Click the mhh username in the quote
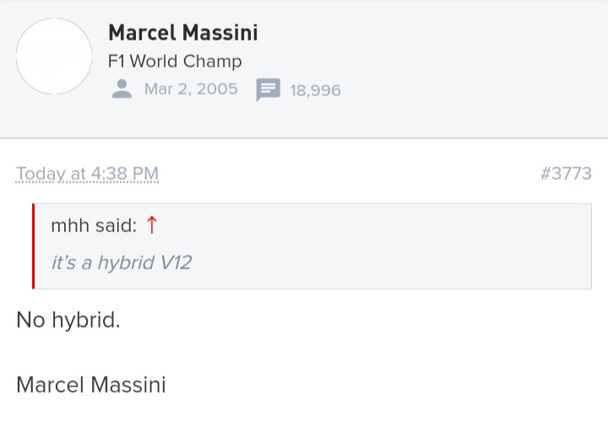Viewport: 608px width, 434px height. [x=70, y=225]
